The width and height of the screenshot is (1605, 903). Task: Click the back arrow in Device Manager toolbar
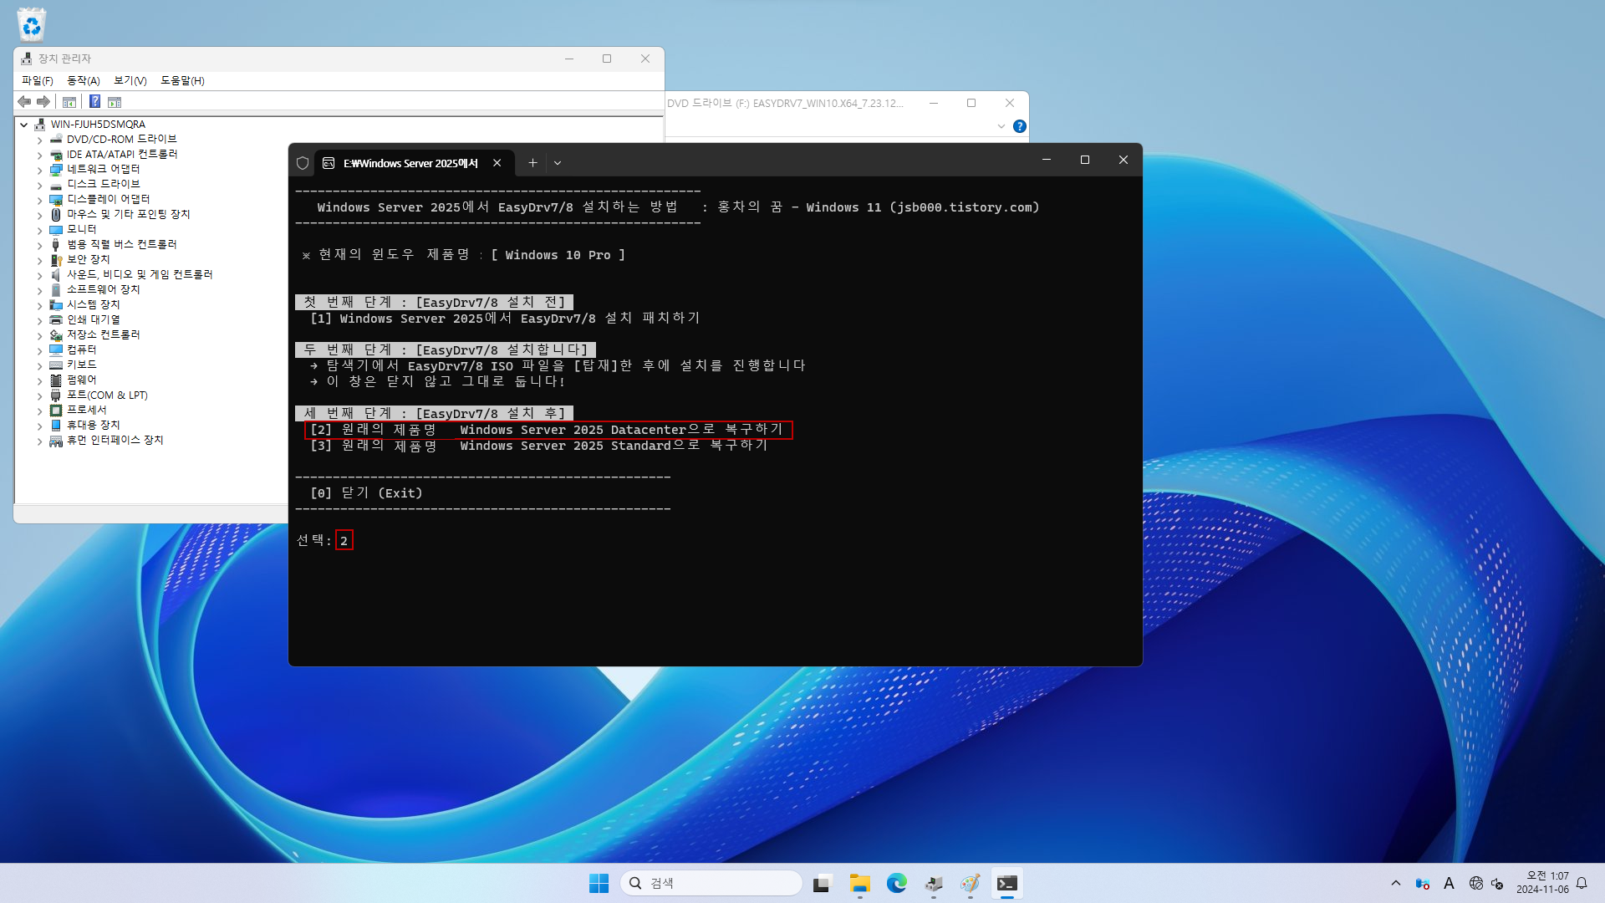coord(24,101)
